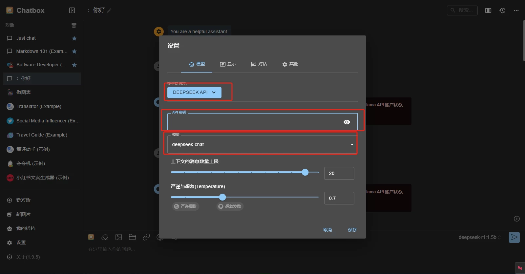The height and width of the screenshot is (274, 525).
Task: Switch to the 显示 settings tab
Action: pos(228,64)
